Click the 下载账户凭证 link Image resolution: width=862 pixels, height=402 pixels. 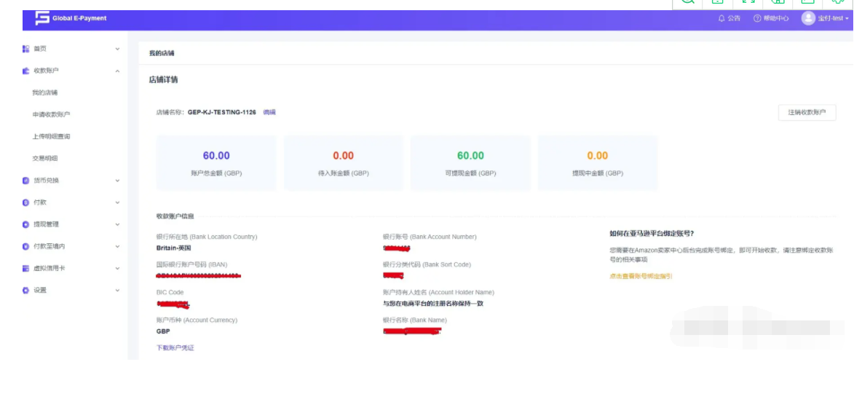pyautogui.click(x=175, y=348)
